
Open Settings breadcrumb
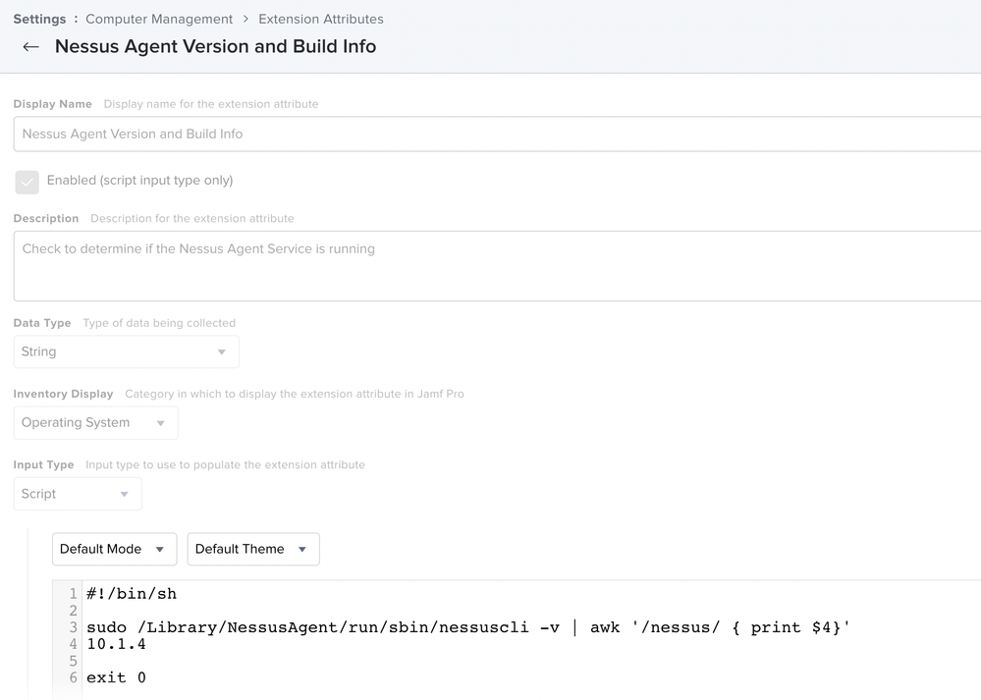39,19
